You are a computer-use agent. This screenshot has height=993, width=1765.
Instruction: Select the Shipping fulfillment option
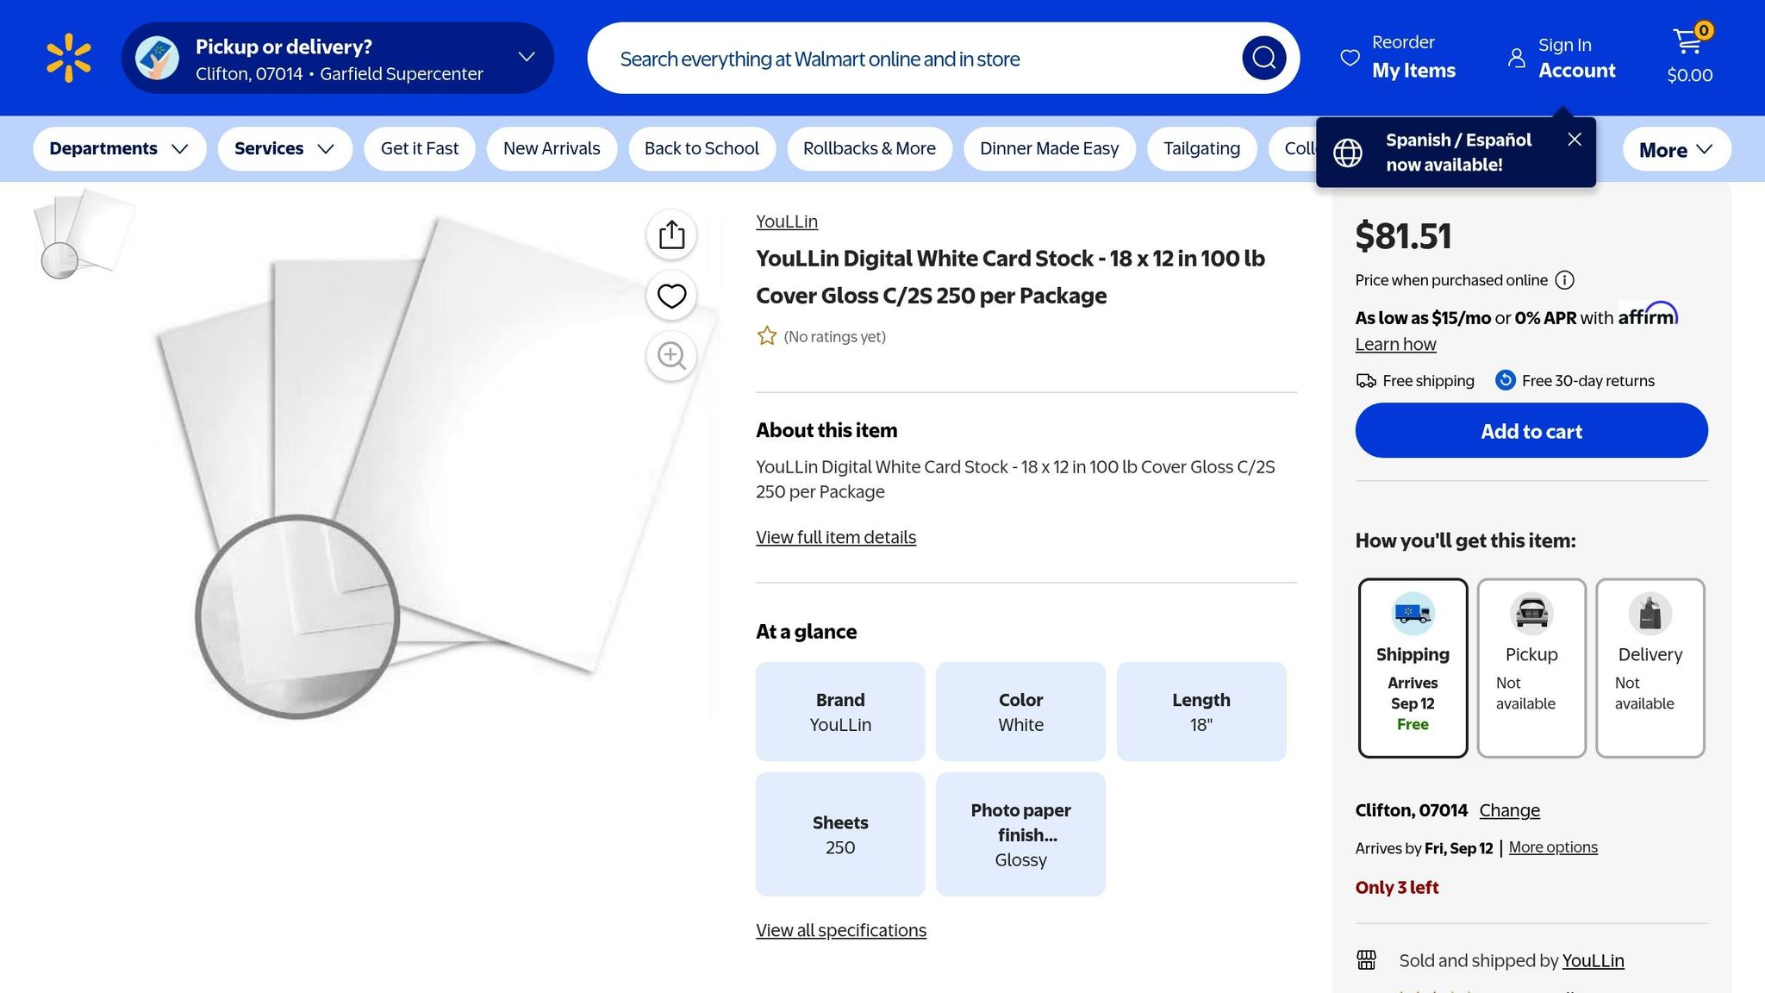(1413, 667)
